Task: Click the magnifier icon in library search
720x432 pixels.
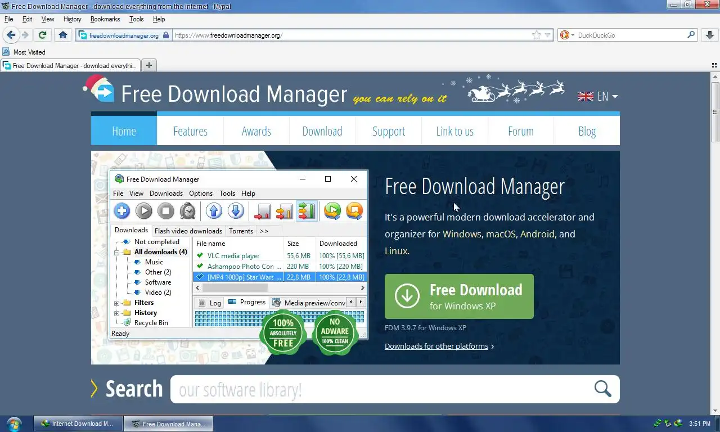Action: (x=603, y=389)
